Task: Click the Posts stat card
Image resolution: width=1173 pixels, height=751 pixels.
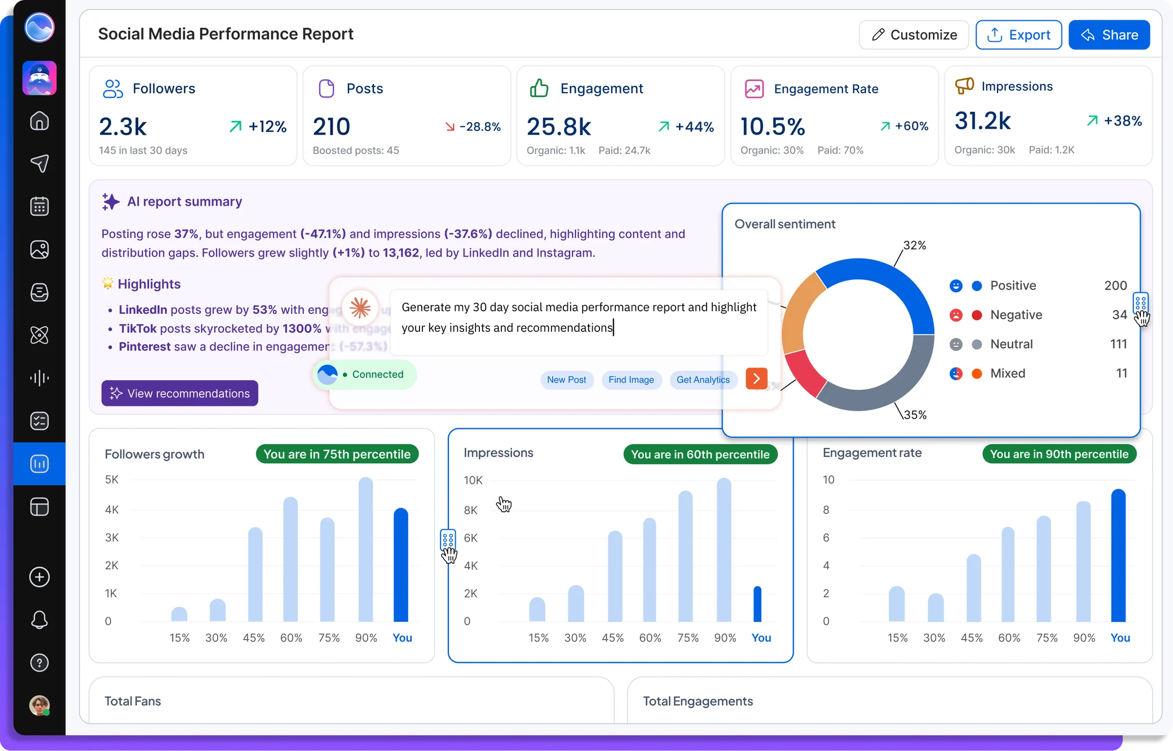Action: point(407,116)
